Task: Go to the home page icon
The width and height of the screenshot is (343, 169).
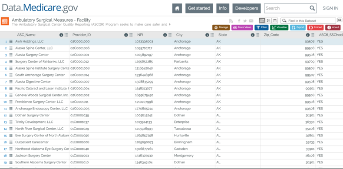Action: tap(177, 8)
